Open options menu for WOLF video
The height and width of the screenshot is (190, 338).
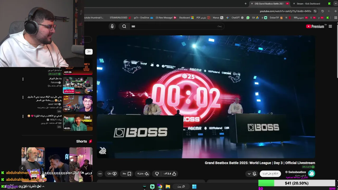[x=23, y=116]
